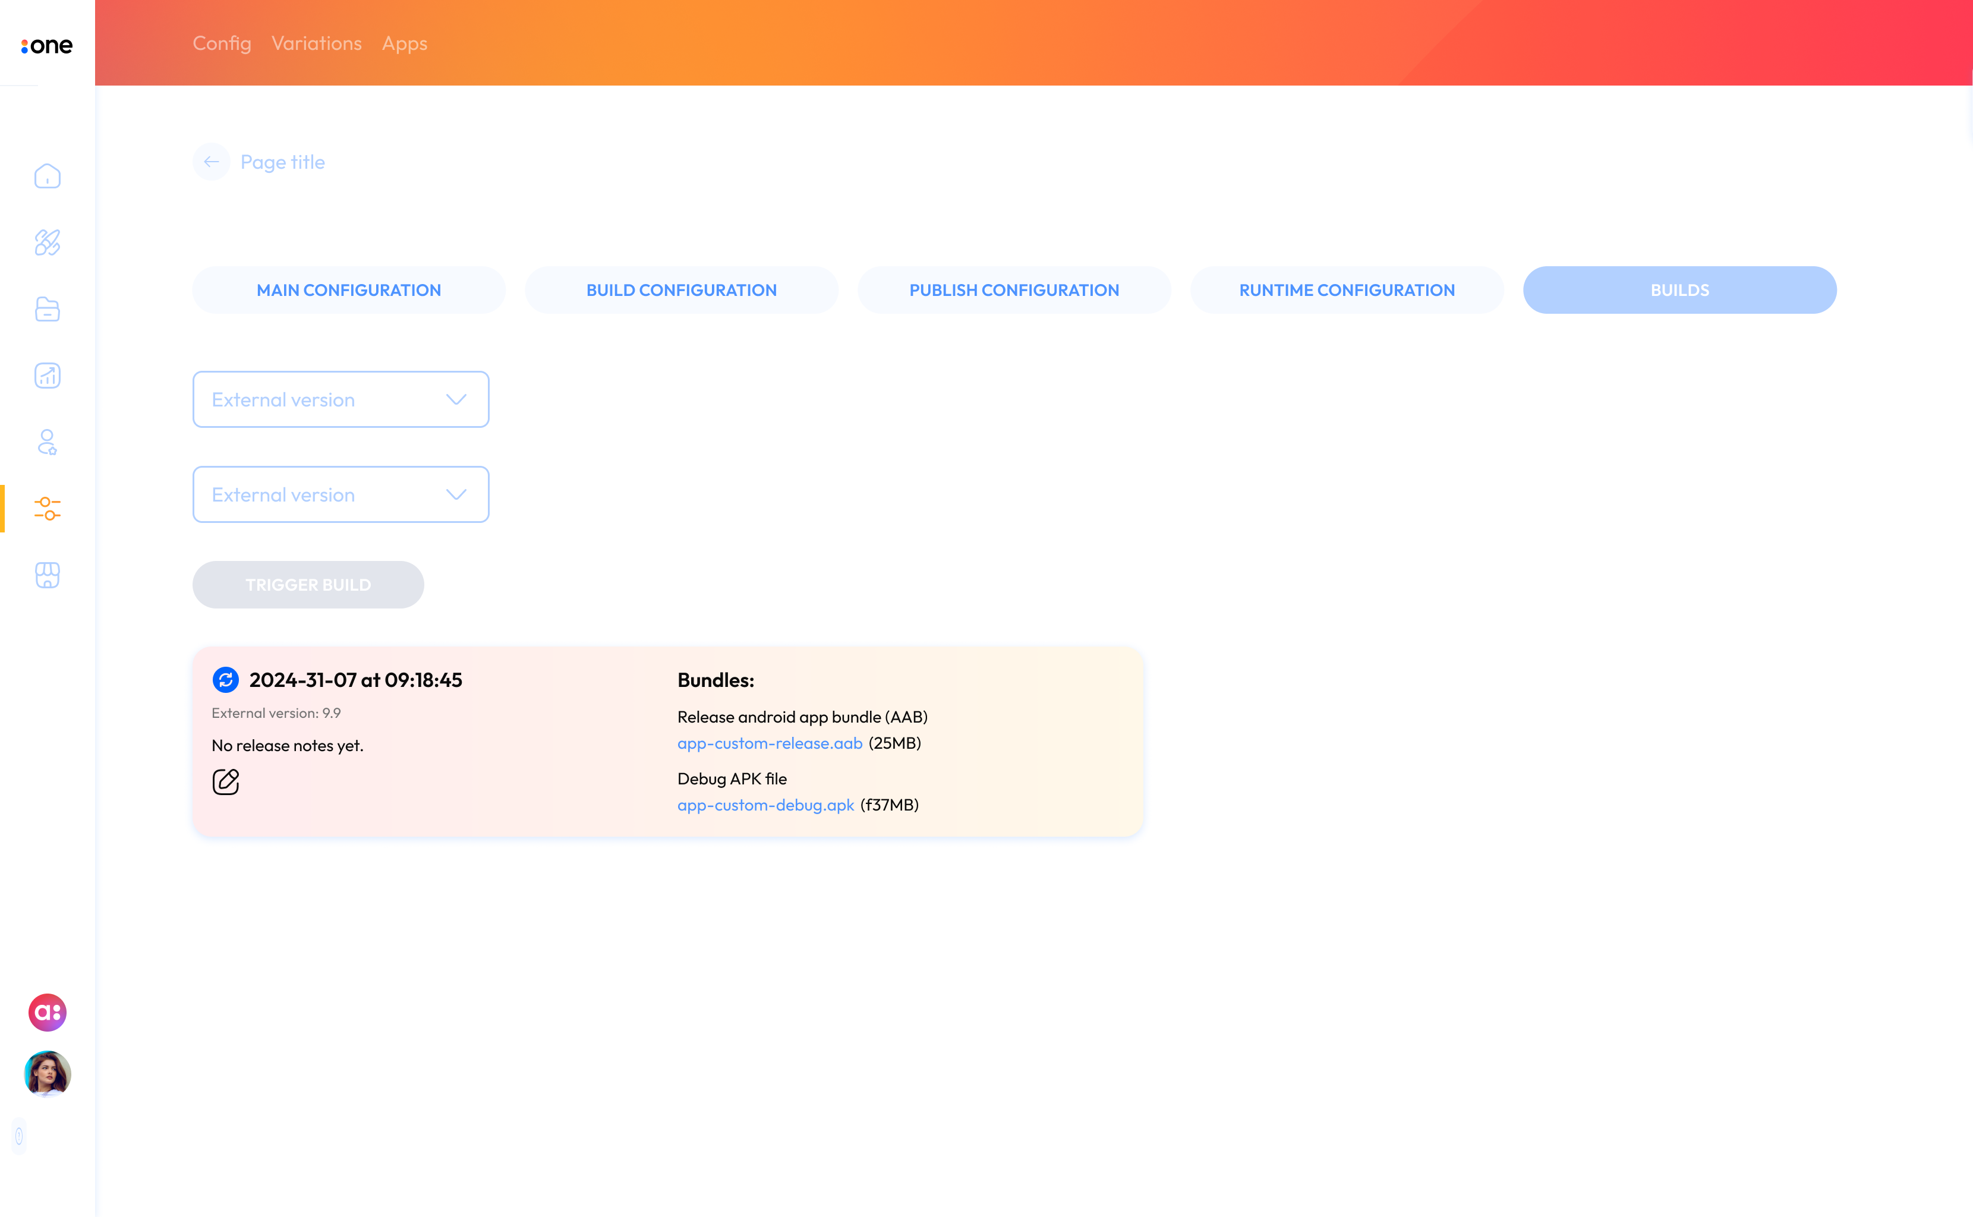
Task: Switch to Publish Configuration tab
Action: pyautogui.click(x=1014, y=290)
